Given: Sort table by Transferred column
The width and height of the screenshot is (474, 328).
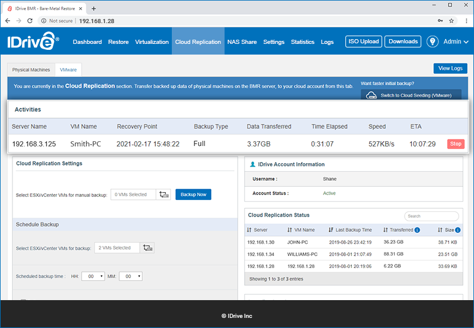Looking at the screenshot, I should (398, 230).
